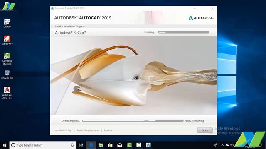Click the installer artwork image
The width and height of the screenshot is (266, 149).
(x=133, y=76)
